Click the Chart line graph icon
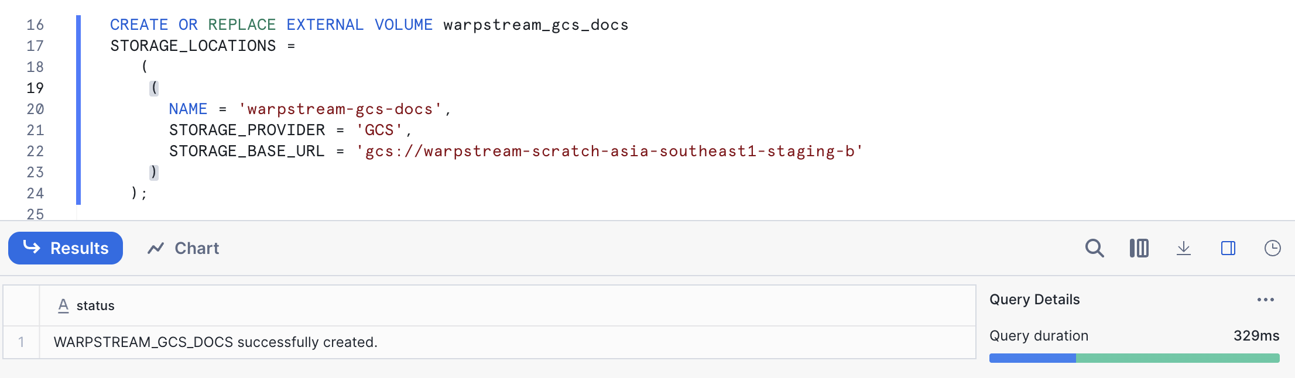 click(x=156, y=248)
